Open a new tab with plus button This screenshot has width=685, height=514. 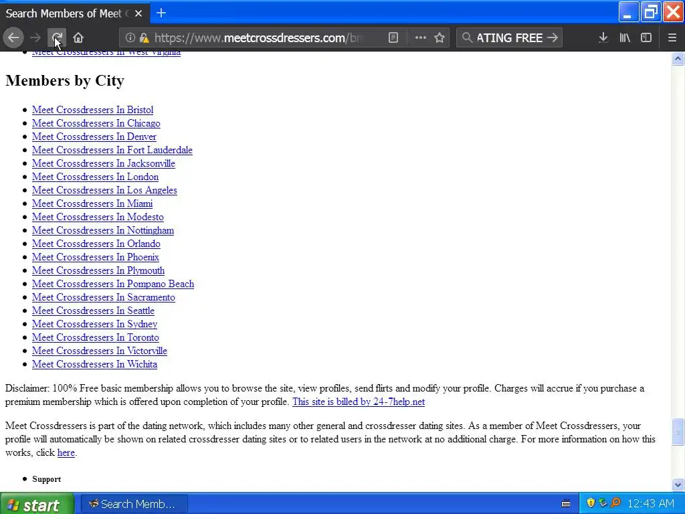(x=161, y=13)
